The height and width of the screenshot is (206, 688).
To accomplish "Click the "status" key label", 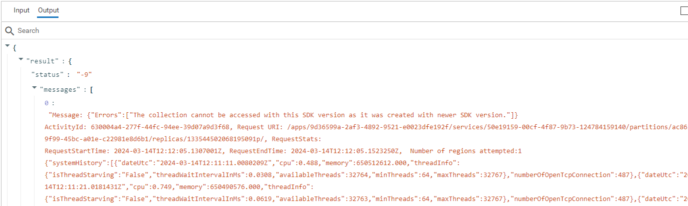I will pos(48,75).
